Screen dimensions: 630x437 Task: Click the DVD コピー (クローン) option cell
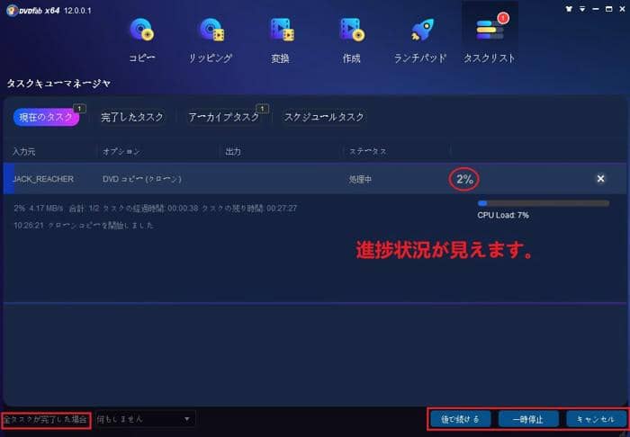[142, 179]
